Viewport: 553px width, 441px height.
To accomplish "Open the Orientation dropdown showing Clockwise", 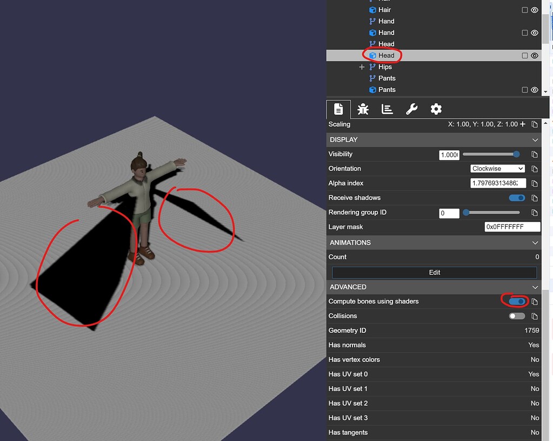I will tap(497, 168).
